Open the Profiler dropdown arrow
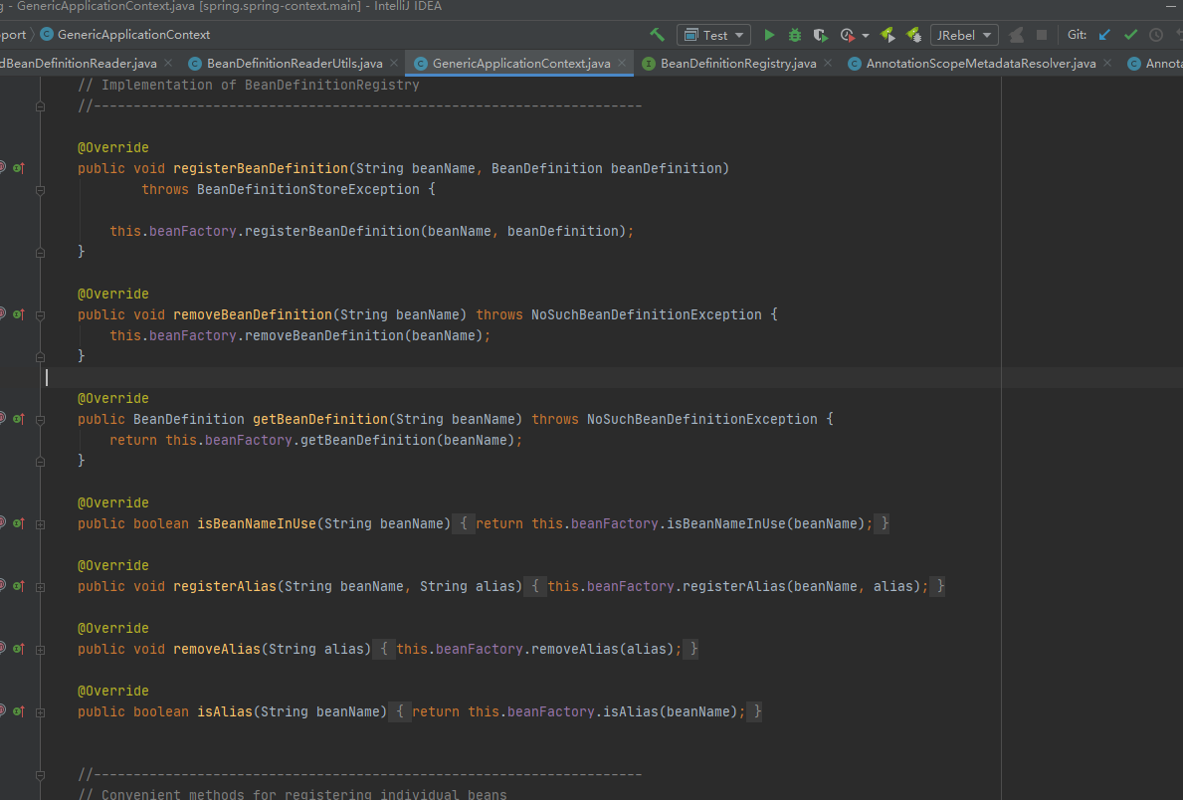 pyautogui.click(x=866, y=35)
